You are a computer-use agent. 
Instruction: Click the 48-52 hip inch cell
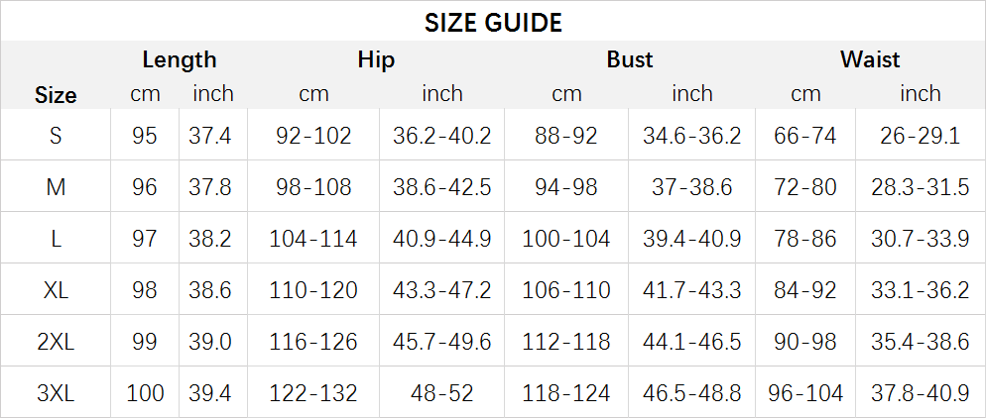[x=441, y=393]
